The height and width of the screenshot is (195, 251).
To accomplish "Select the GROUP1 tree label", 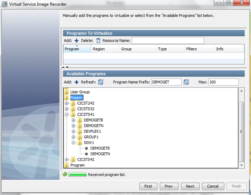I will [91, 137].
